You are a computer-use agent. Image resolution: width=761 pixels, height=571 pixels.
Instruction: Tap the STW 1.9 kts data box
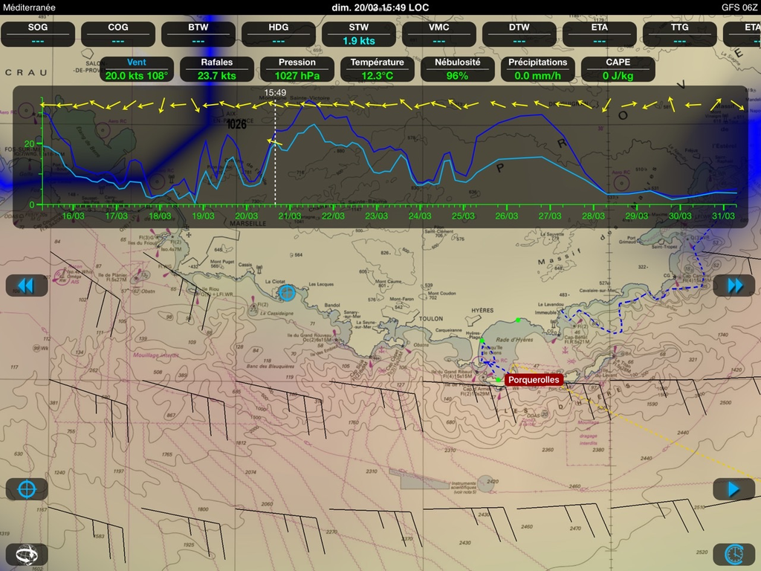click(x=359, y=34)
